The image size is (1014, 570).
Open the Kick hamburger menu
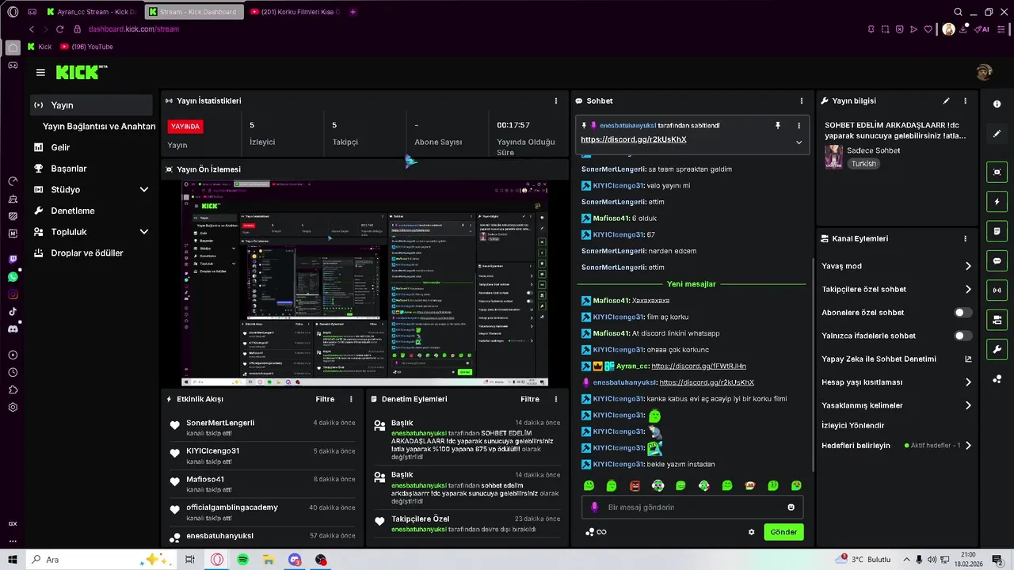(x=40, y=72)
